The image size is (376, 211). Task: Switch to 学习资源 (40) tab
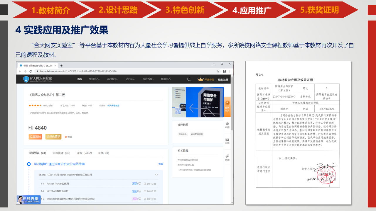point(61,153)
